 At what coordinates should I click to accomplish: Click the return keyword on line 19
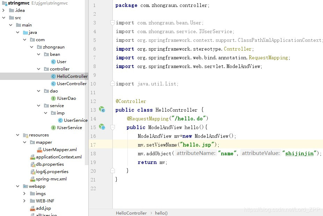point(147,163)
